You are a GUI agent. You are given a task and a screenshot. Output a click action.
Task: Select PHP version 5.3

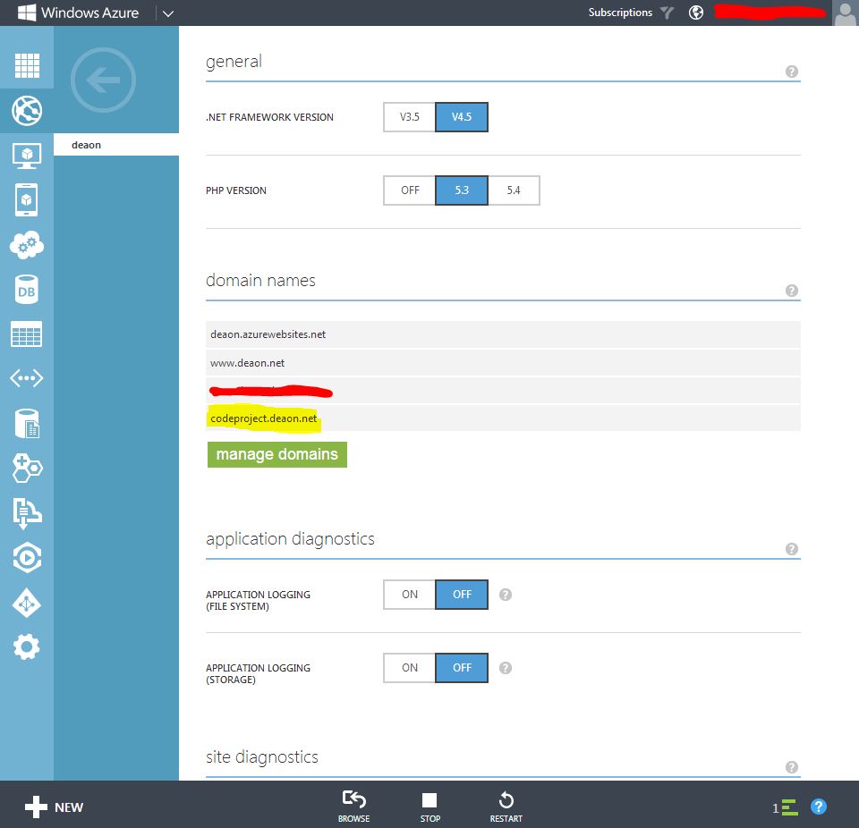pos(462,190)
